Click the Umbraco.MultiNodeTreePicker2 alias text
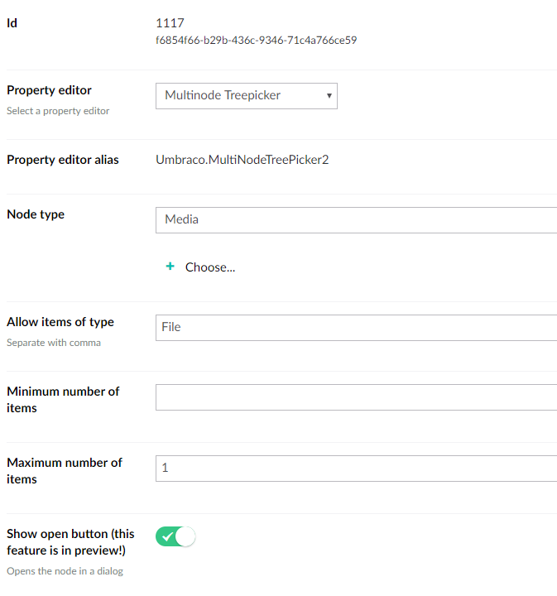The image size is (557, 596). [x=242, y=160]
